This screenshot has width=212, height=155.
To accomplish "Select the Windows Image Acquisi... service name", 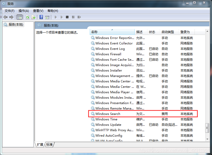I will 115,65.
